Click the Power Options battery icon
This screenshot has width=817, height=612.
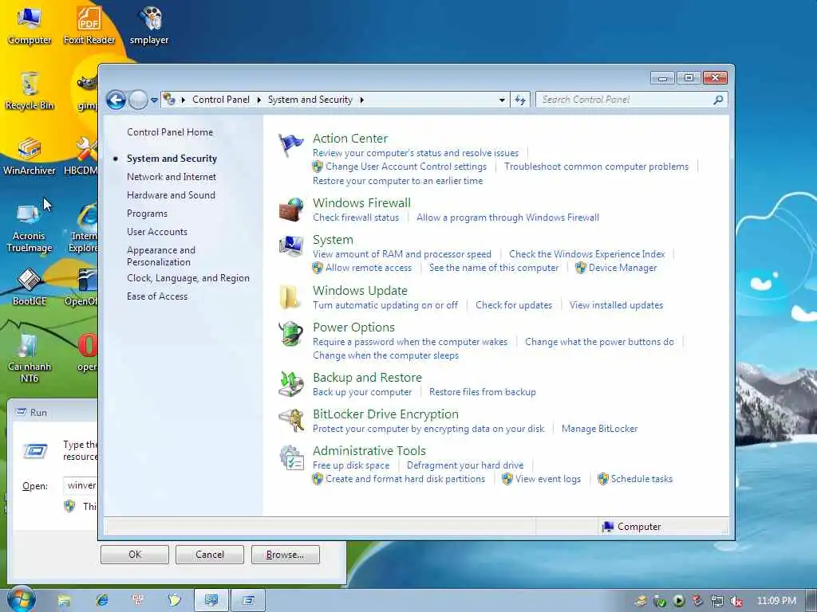[x=290, y=334]
